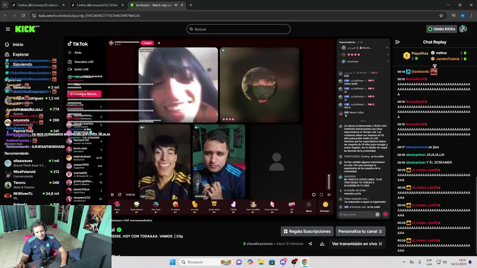The image size is (477, 268).
Task: Open the tab search dropdown
Action: click(5, 5)
